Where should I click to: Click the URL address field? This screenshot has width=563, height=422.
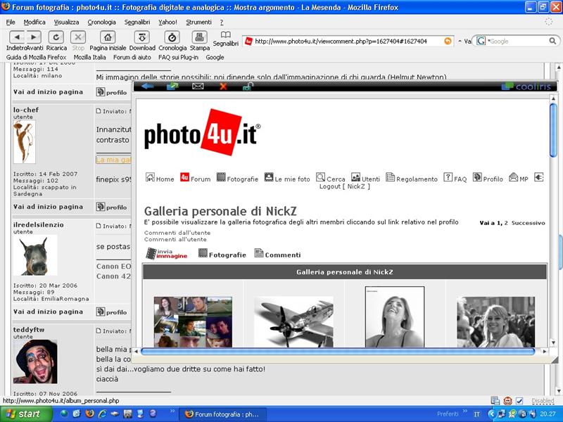pyautogui.click(x=348, y=41)
